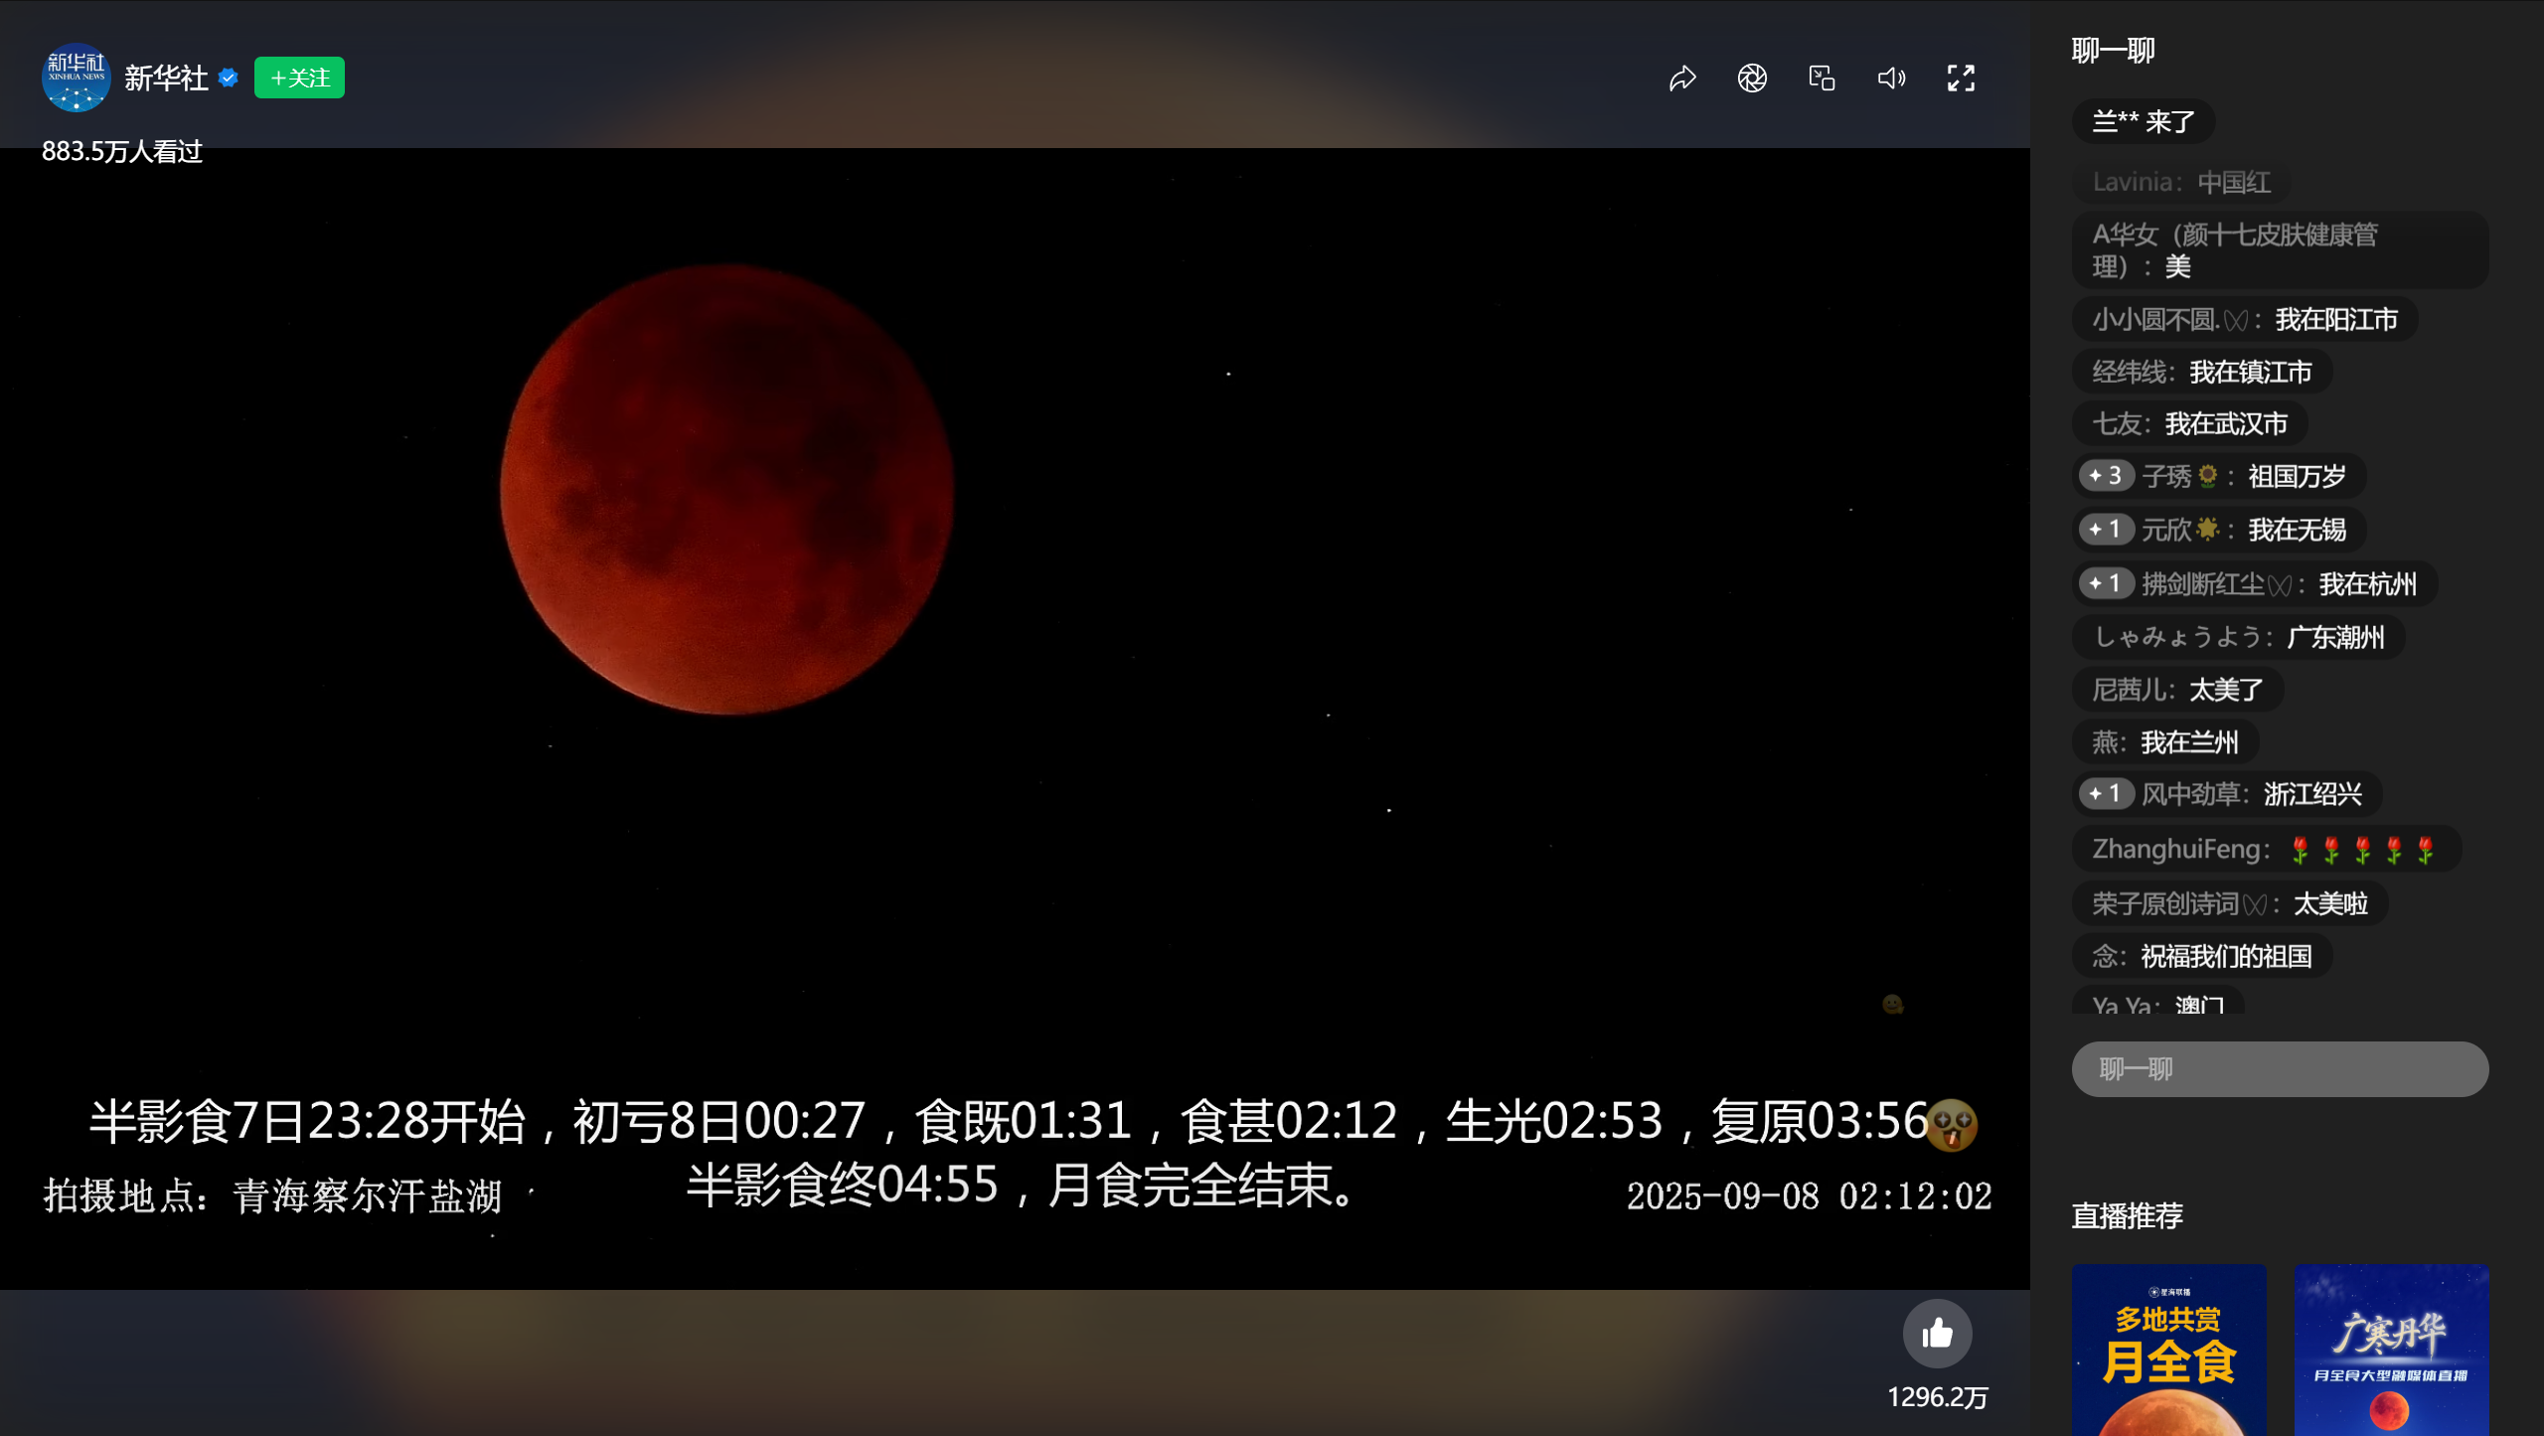Open the 多地共赏月全食 recommended stream
2544x1436 pixels.
2168,1350
